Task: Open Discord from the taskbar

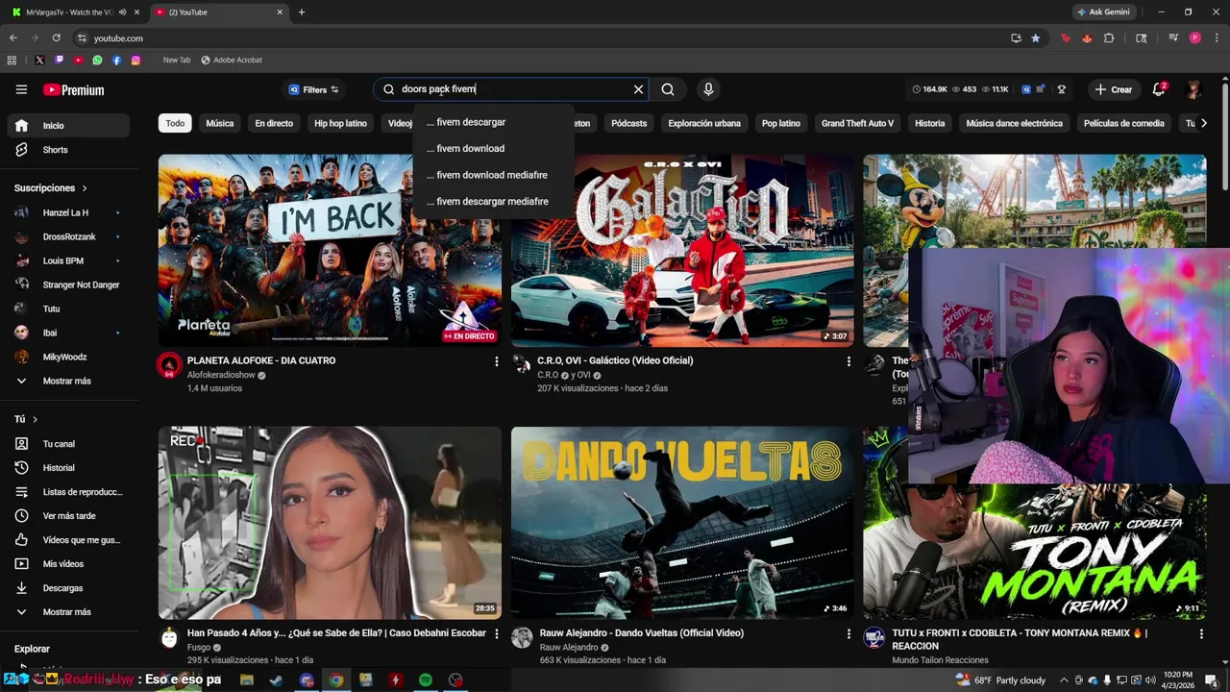Action: tap(307, 680)
